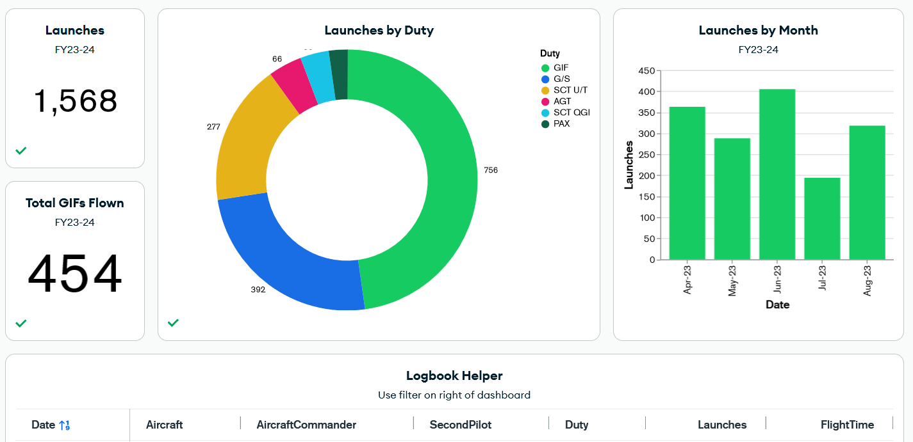913x442 pixels.
Task: Select the SCT QGI item in the Duty legend
Action: 547,112
